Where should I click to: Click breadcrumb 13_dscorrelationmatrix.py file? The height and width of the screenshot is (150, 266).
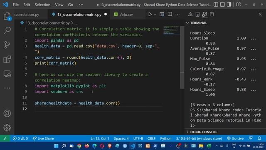47,23
